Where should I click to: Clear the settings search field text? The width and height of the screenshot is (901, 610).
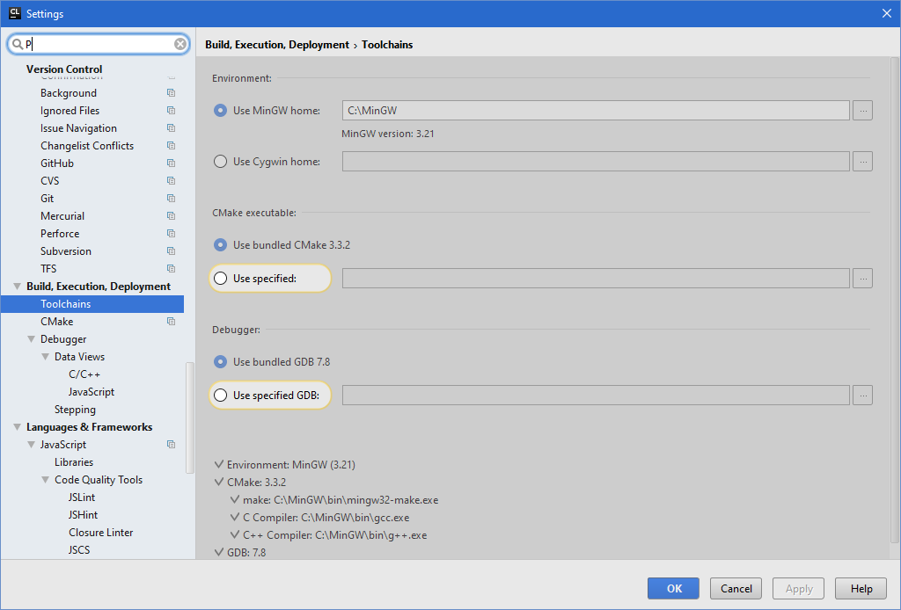click(180, 44)
